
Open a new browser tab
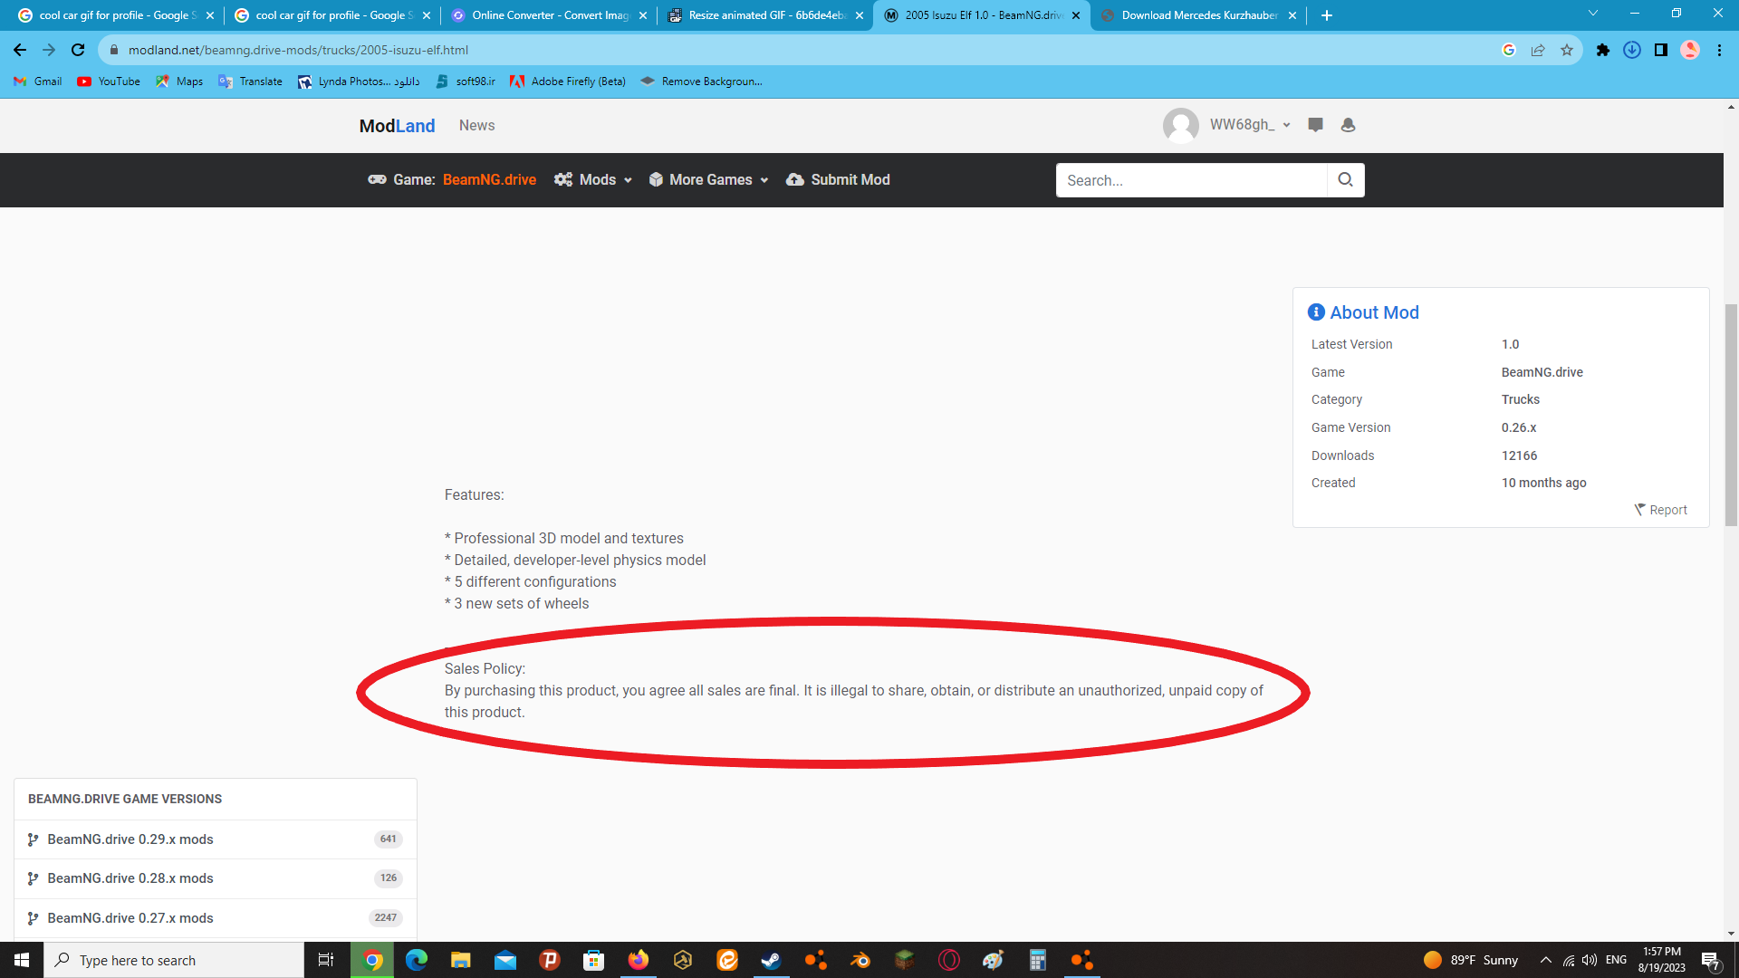pos(1327,15)
